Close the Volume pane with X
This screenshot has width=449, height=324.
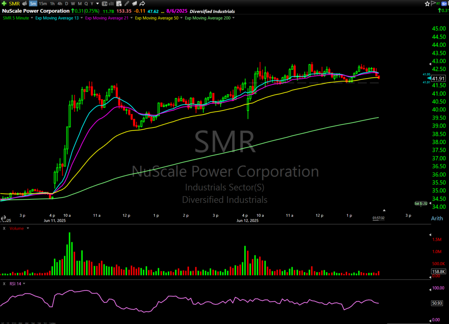[4, 228]
